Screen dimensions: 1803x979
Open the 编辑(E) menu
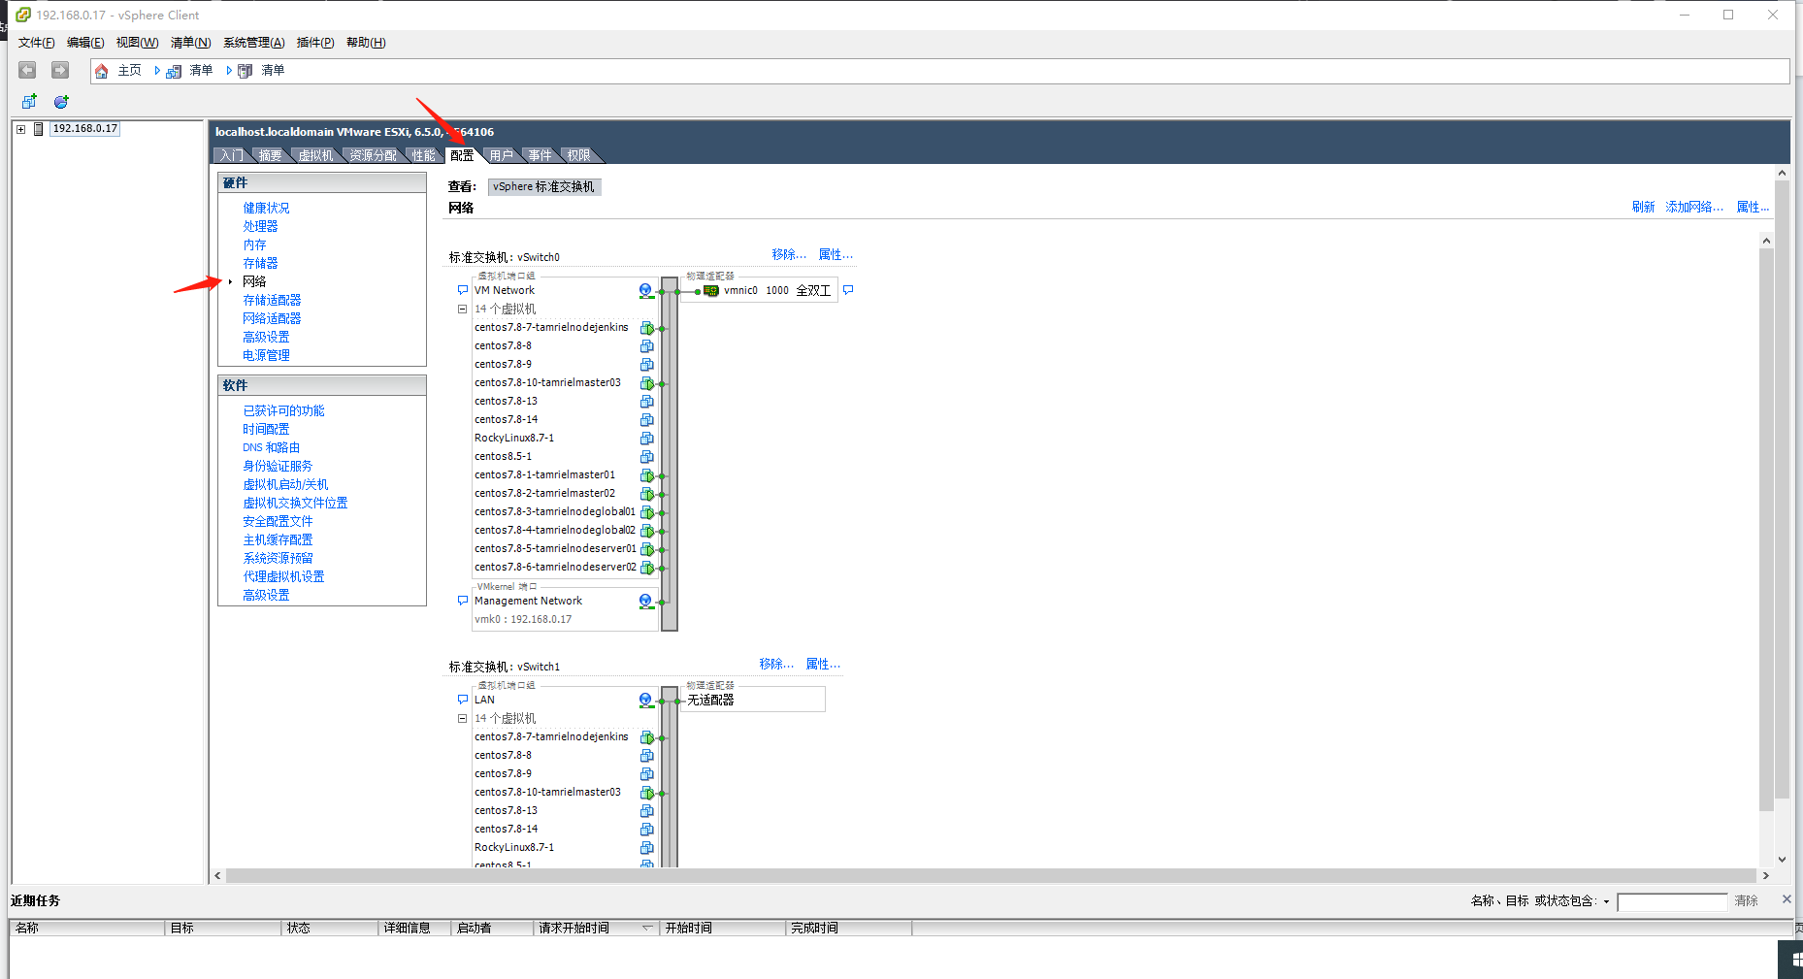[x=85, y=43]
